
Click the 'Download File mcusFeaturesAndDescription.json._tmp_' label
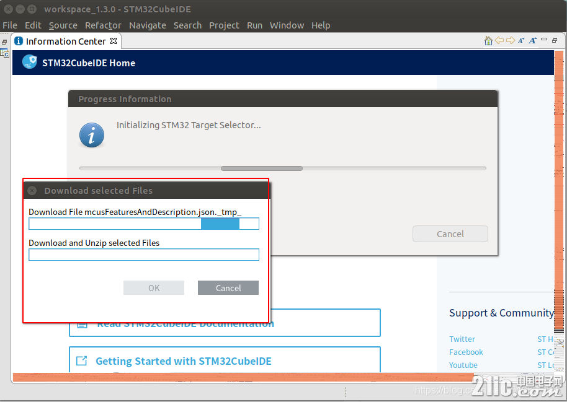(135, 212)
